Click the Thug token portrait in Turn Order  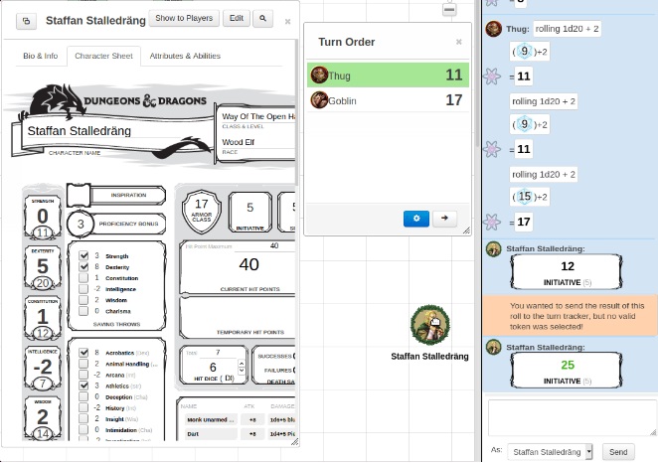319,76
